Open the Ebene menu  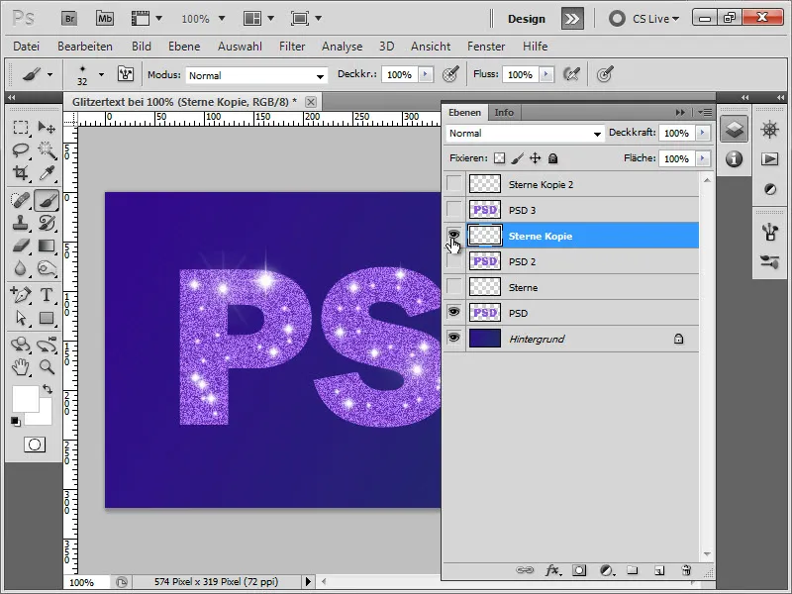click(184, 46)
